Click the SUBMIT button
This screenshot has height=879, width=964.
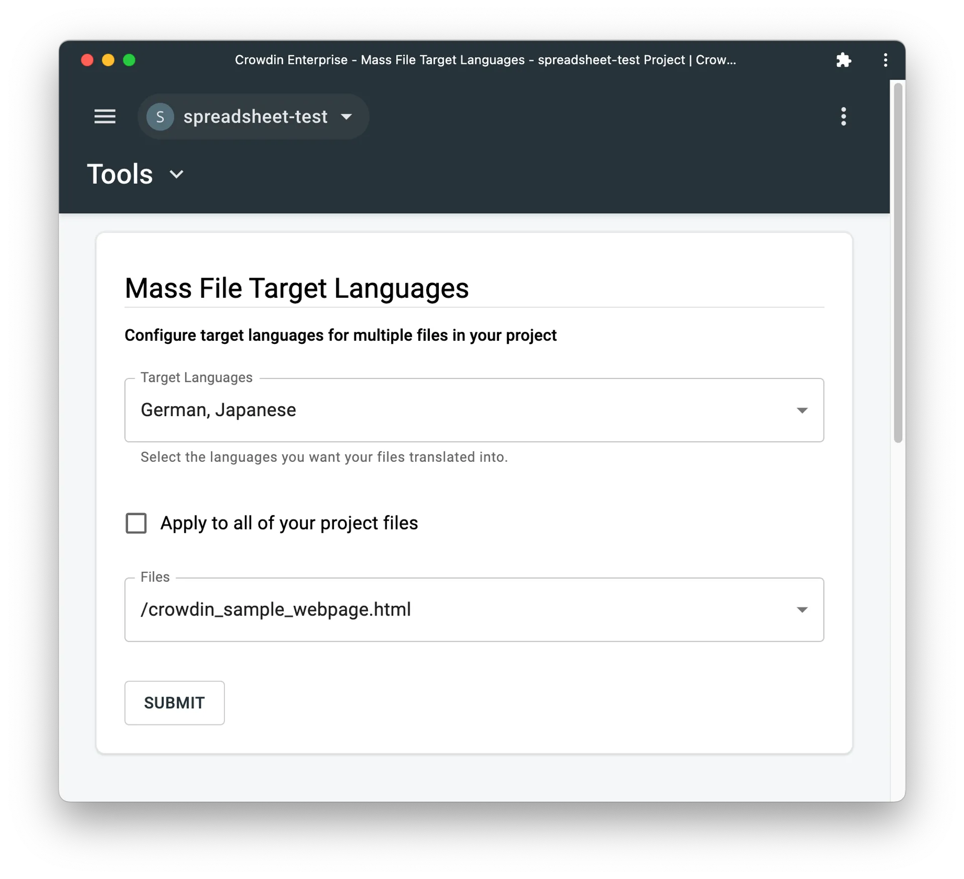click(x=174, y=703)
